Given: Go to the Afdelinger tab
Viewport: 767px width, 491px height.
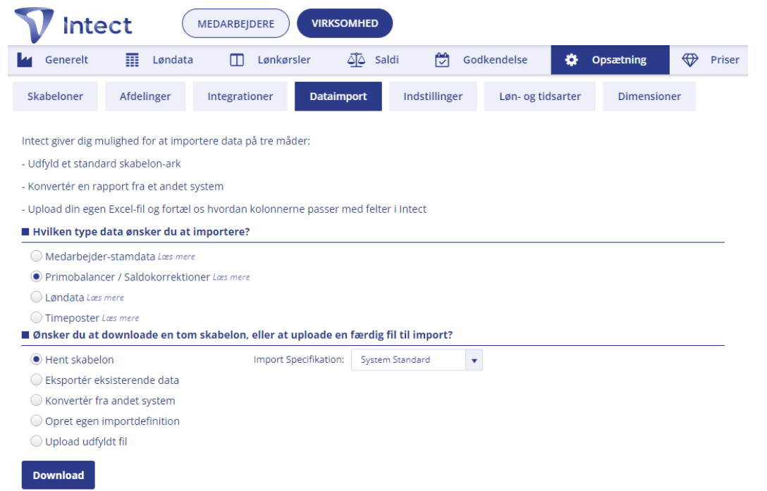Looking at the screenshot, I should (145, 97).
